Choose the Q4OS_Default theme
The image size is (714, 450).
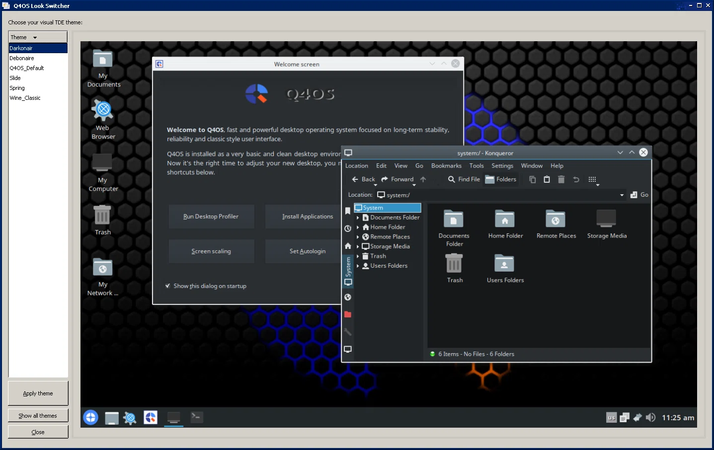click(x=38, y=68)
